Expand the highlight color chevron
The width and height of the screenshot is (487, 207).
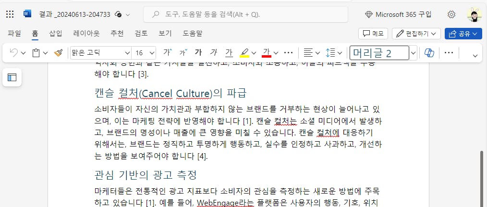point(254,53)
